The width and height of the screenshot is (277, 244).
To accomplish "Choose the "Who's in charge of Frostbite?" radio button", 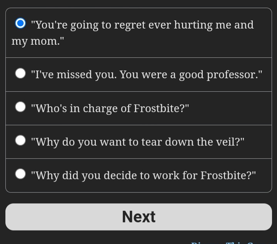I will pyautogui.click(x=20, y=107).
